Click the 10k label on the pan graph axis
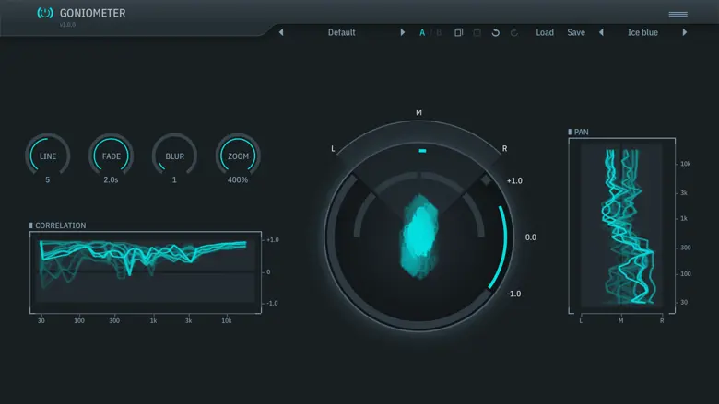Image resolution: width=719 pixels, height=404 pixels. click(x=686, y=164)
